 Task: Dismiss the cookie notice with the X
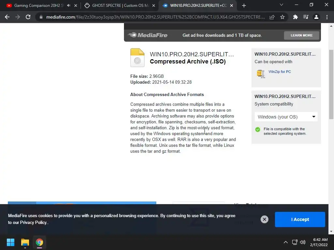coord(264,219)
